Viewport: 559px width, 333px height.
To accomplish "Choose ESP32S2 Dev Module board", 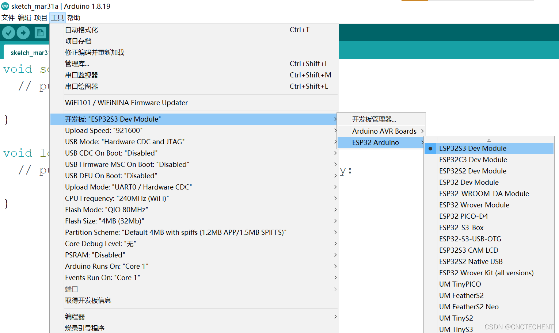I will (489, 171).
